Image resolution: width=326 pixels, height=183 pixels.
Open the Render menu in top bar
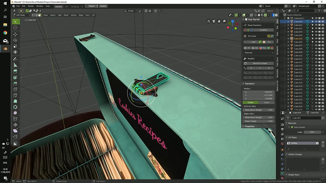[31, 6]
